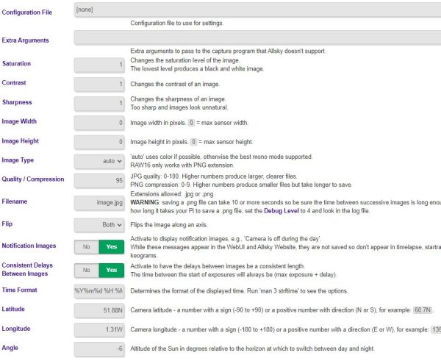Click the Image Width input

pyautogui.click(x=99, y=122)
